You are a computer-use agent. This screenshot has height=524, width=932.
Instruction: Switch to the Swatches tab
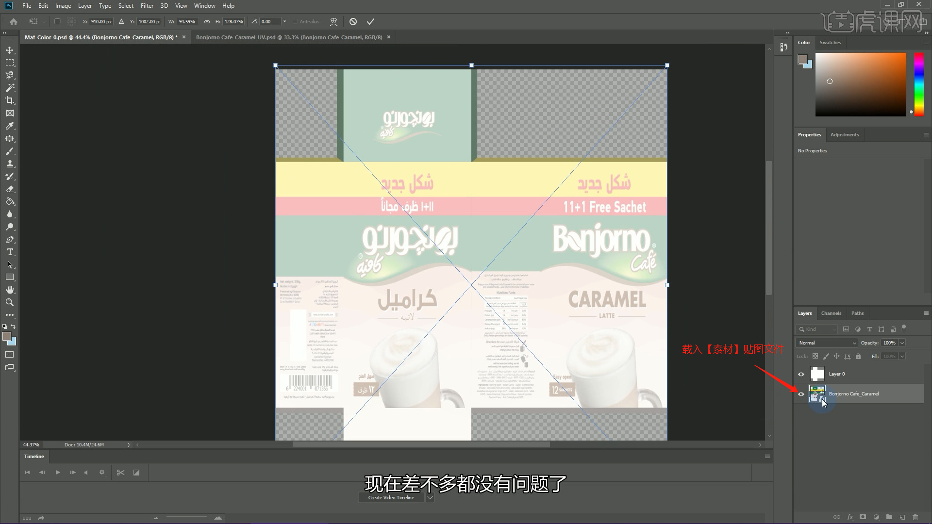coord(830,43)
